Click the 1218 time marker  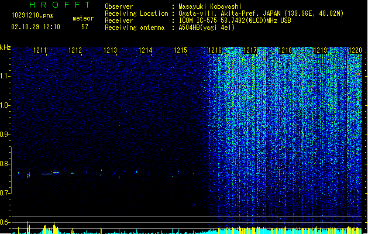click(x=285, y=50)
